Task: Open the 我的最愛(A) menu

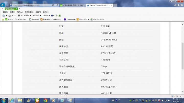Action: (29, 12)
